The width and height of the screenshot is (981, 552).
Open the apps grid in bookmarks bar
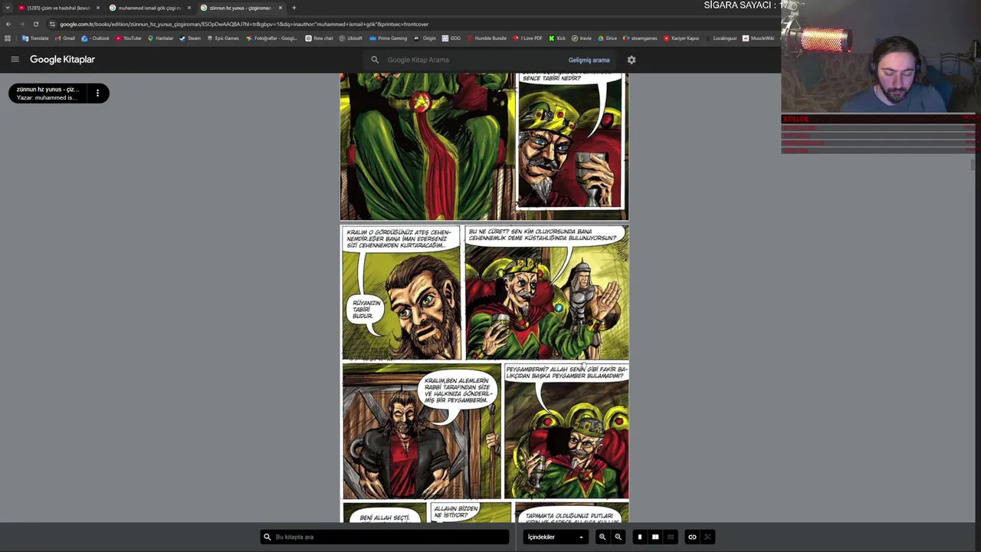coord(8,38)
